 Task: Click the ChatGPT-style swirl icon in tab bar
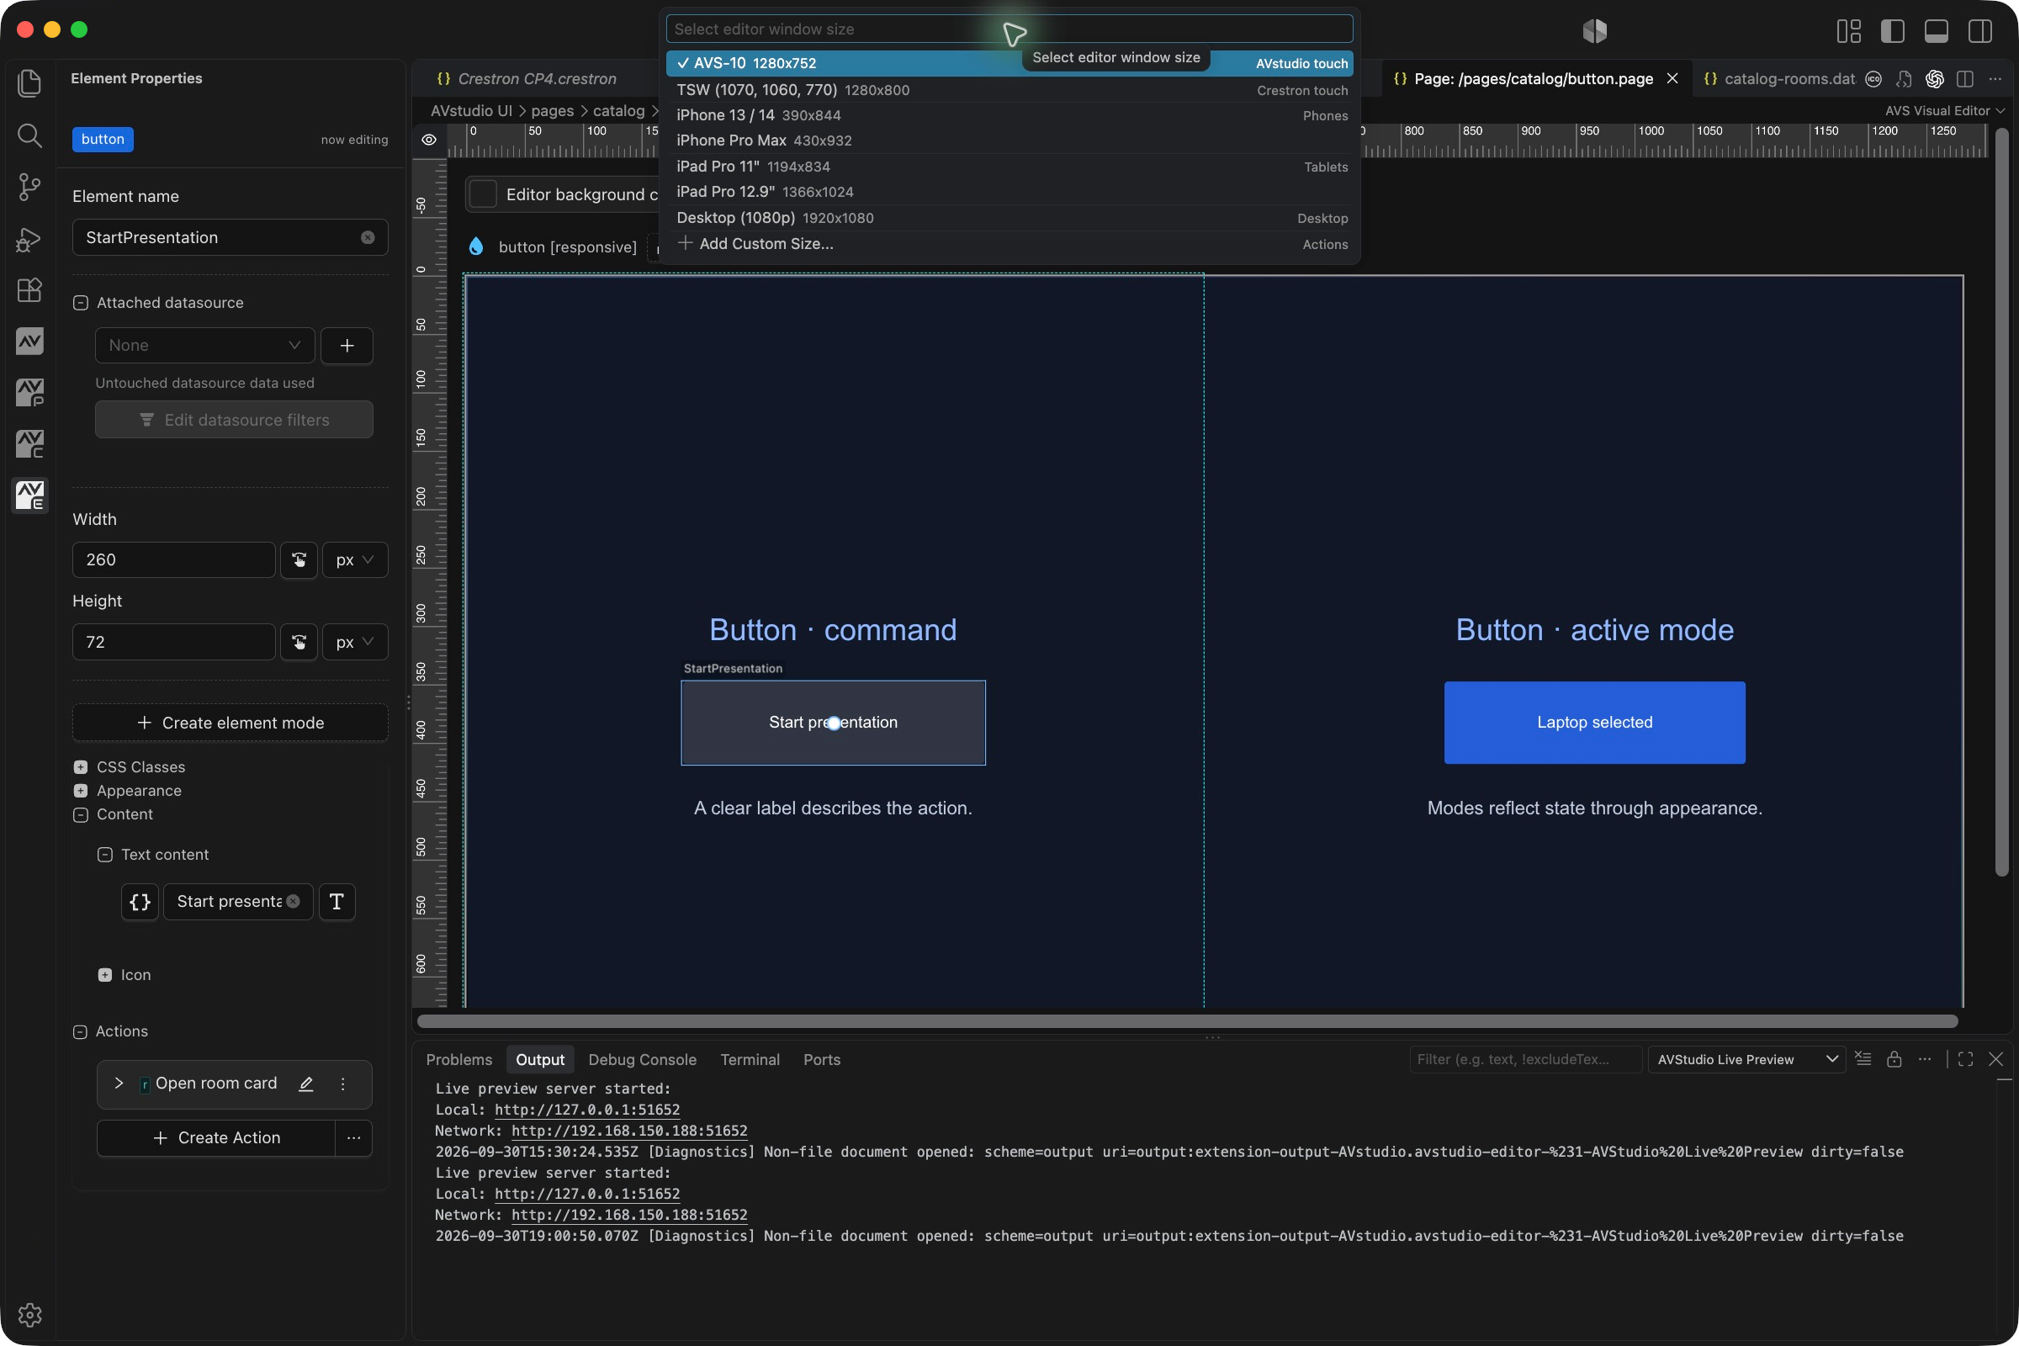[x=1934, y=79]
